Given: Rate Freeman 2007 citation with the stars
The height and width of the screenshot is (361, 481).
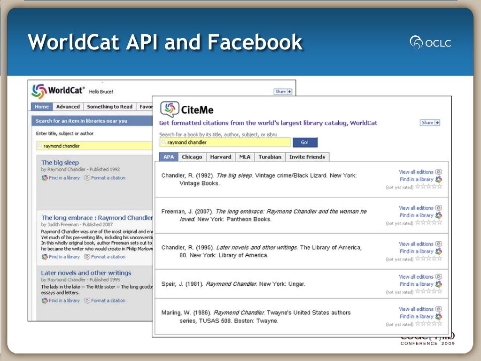Looking at the screenshot, I should click(428, 222).
